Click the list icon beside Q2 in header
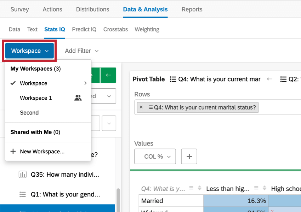The image size is (301, 212). tap(283, 79)
